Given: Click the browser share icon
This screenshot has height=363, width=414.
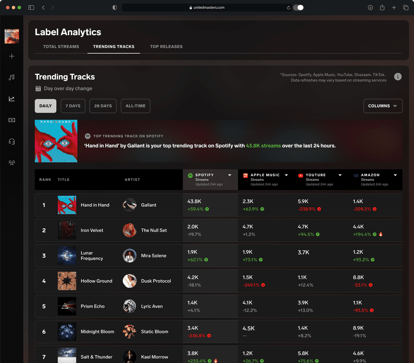Looking at the screenshot, I should click(x=382, y=7).
